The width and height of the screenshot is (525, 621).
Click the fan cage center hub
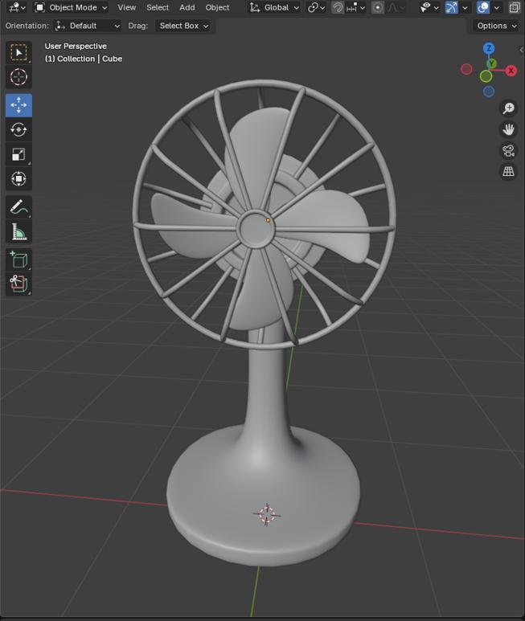(x=256, y=229)
